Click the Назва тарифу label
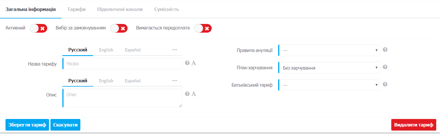Image resolution: width=440 pixels, height=134 pixels. [x=42, y=64]
